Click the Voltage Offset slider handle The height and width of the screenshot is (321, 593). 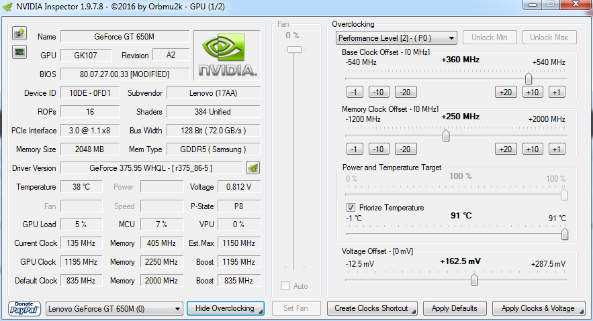(474, 279)
